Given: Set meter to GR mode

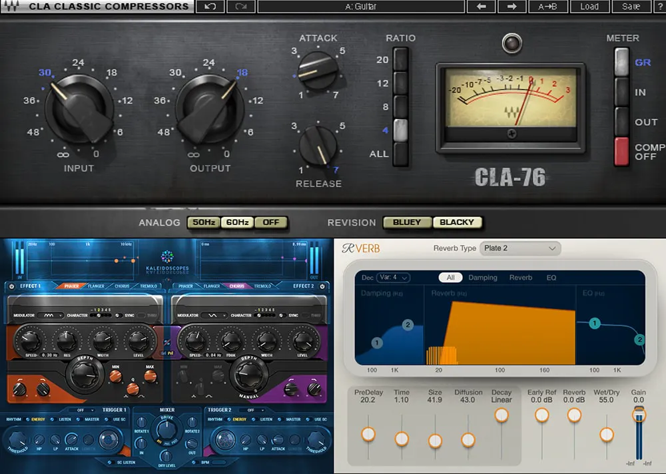Looking at the screenshot, I should point(621,62).
